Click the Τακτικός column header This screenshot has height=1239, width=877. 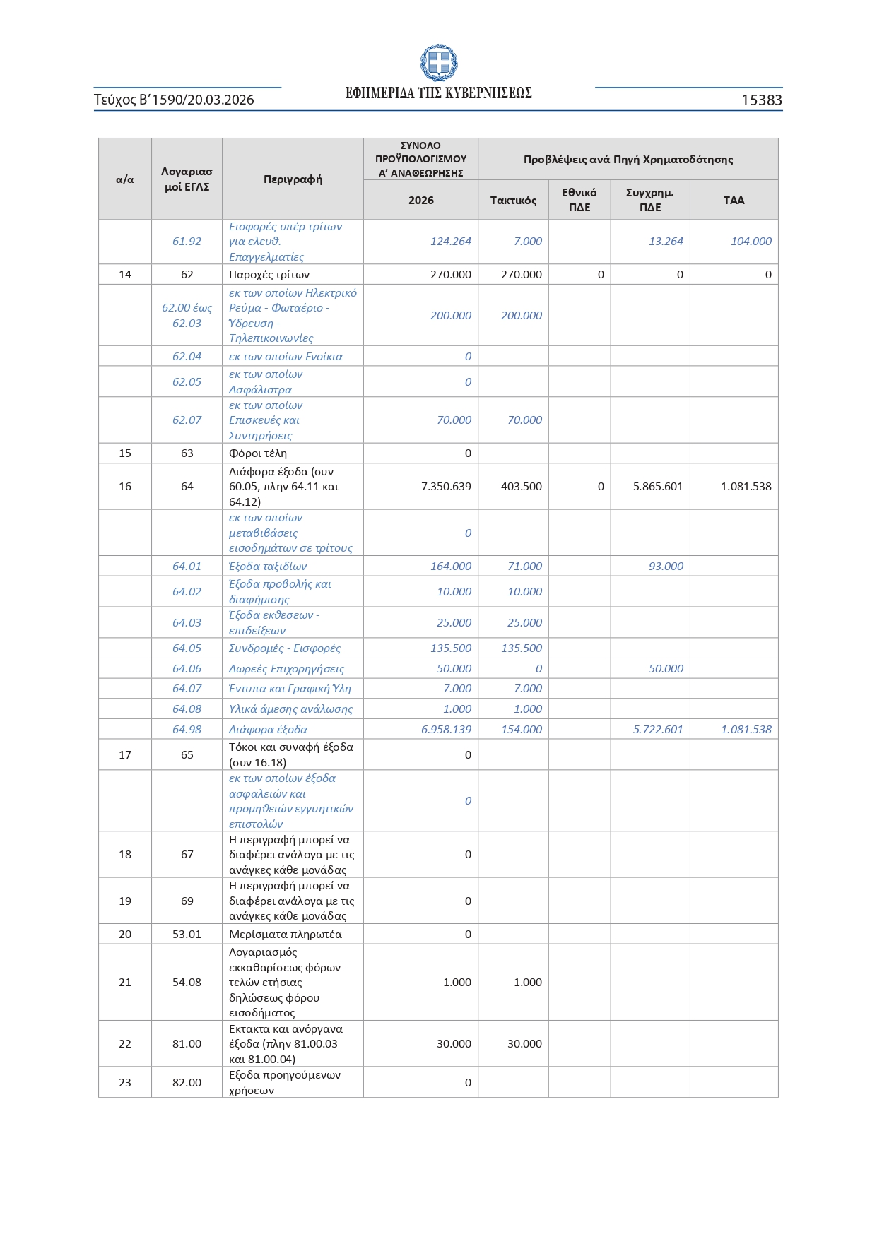coord(513,201)
